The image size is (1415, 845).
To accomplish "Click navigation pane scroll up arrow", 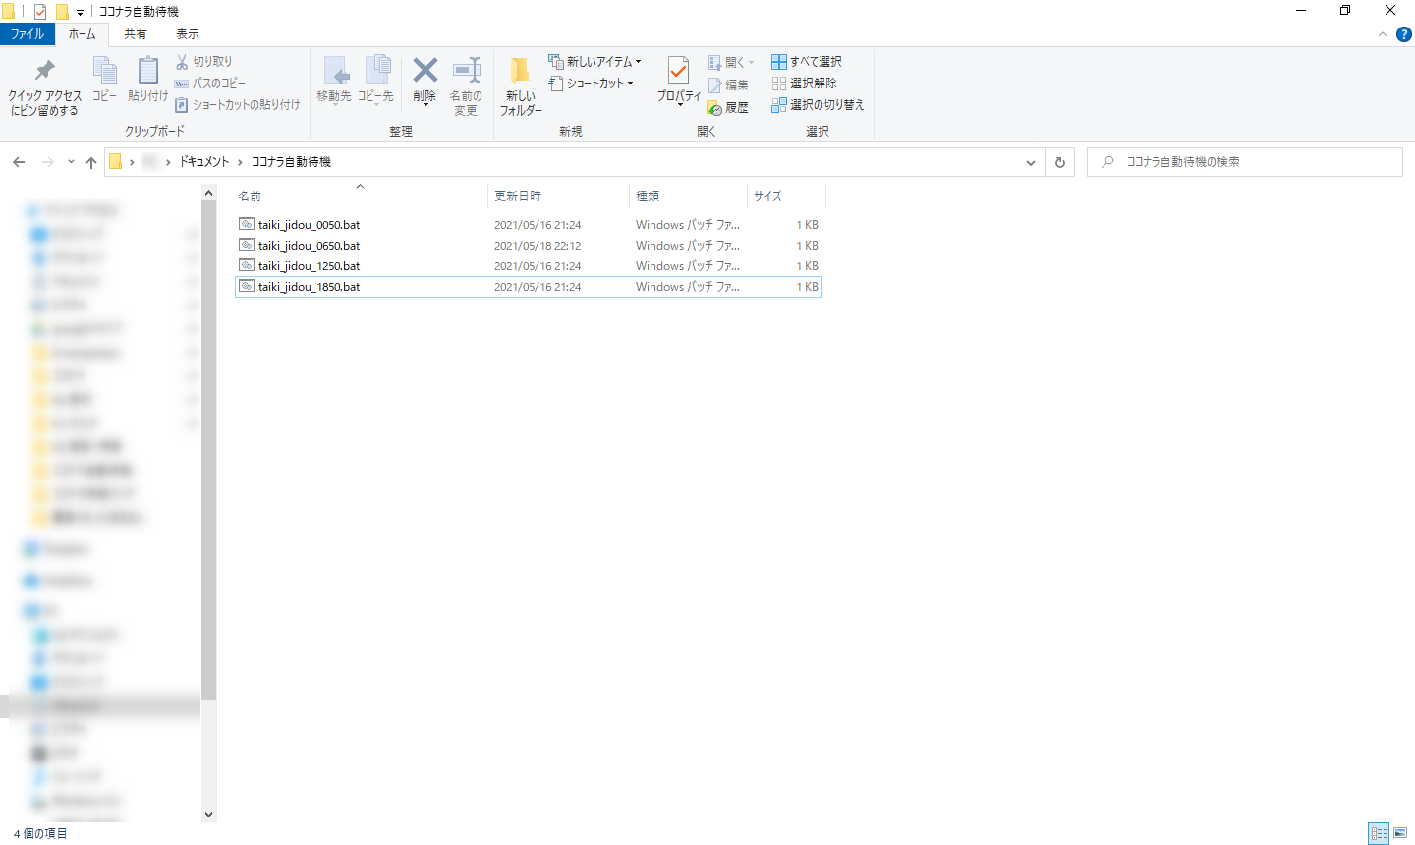I will (x=208, y=193).
